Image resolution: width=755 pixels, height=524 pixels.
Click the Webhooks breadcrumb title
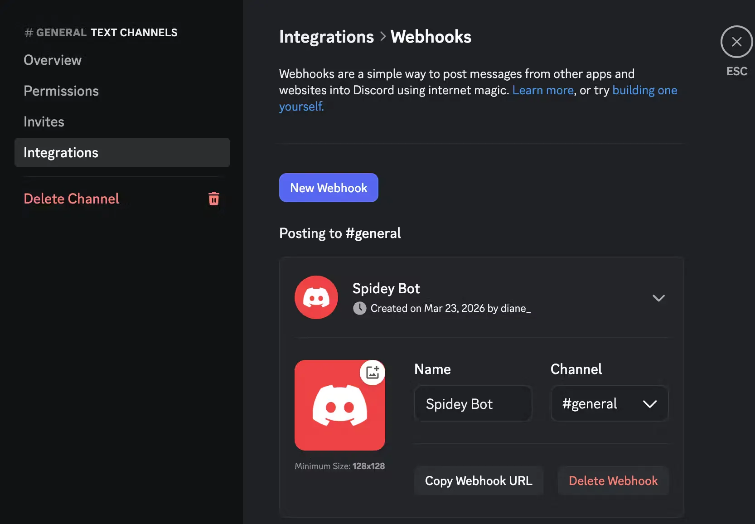[431, 37]
